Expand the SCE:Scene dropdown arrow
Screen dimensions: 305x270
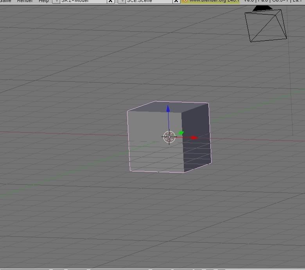pyautogui.click(x=122, y=1)
